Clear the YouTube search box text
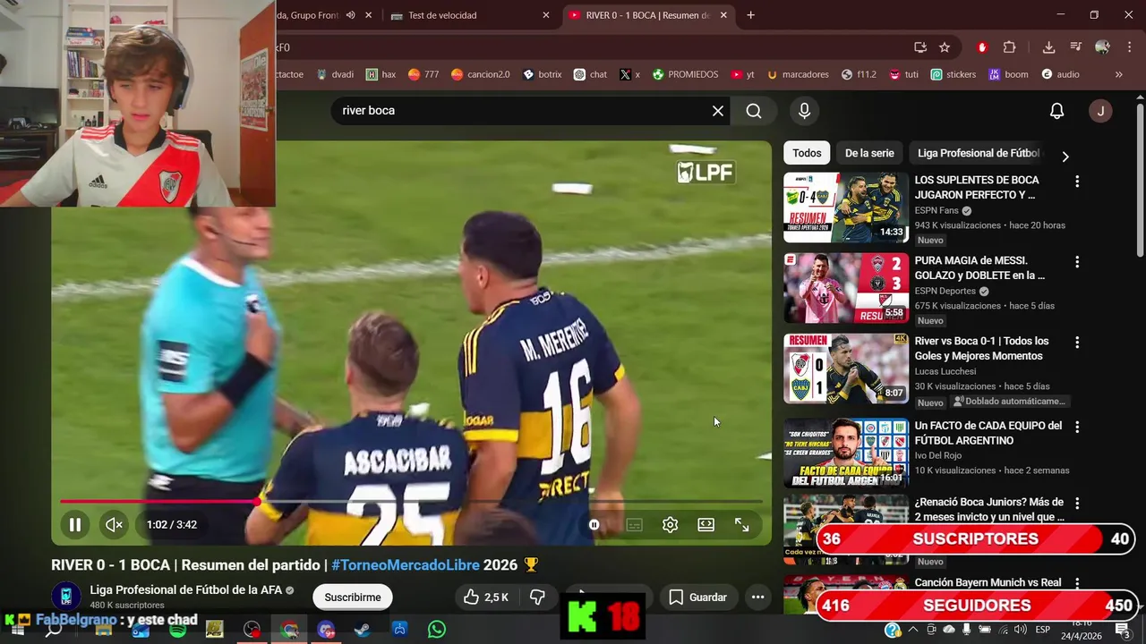This screenshot has width=1146, height=644. (x=718, y=111)
